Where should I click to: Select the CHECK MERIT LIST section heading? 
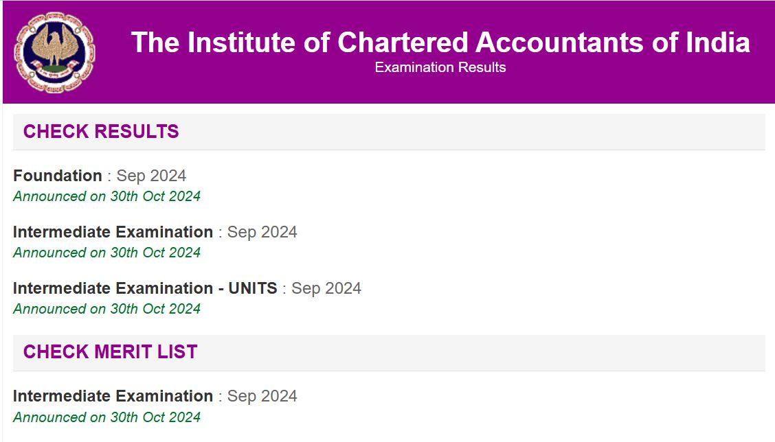point(110,352)
